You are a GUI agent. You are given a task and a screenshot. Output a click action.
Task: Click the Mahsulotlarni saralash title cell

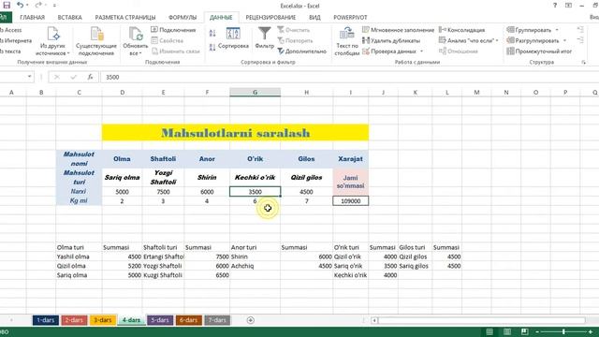(x=235, y=133)
